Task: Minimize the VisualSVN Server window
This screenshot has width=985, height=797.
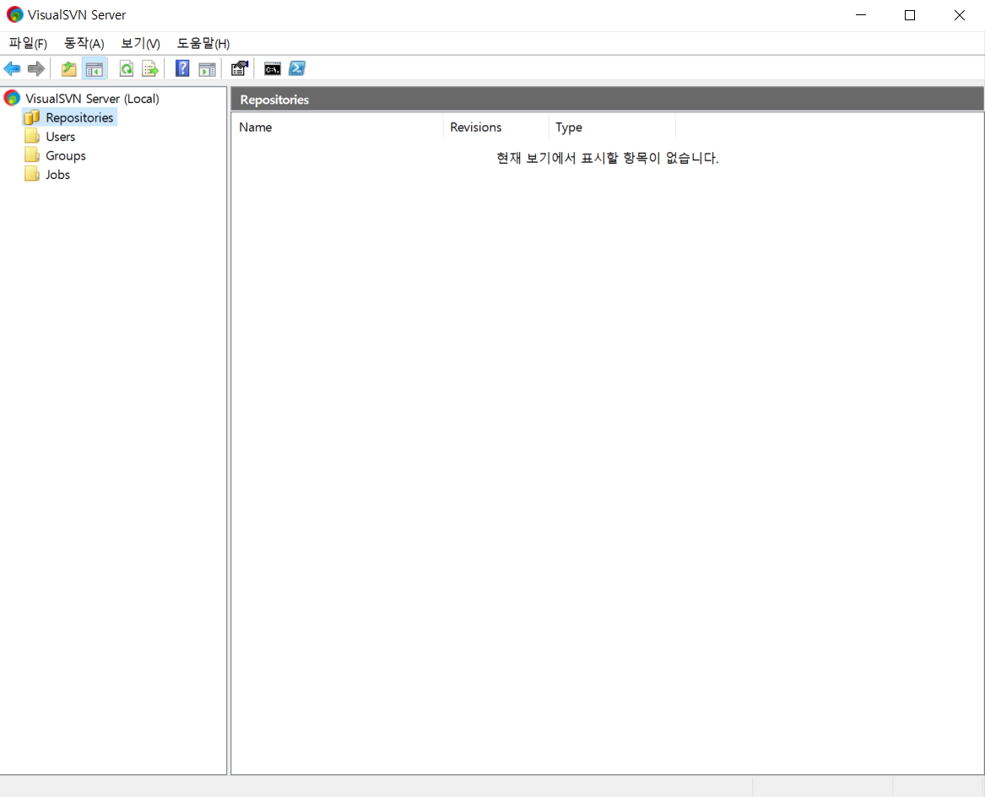Action: point(861,15)
